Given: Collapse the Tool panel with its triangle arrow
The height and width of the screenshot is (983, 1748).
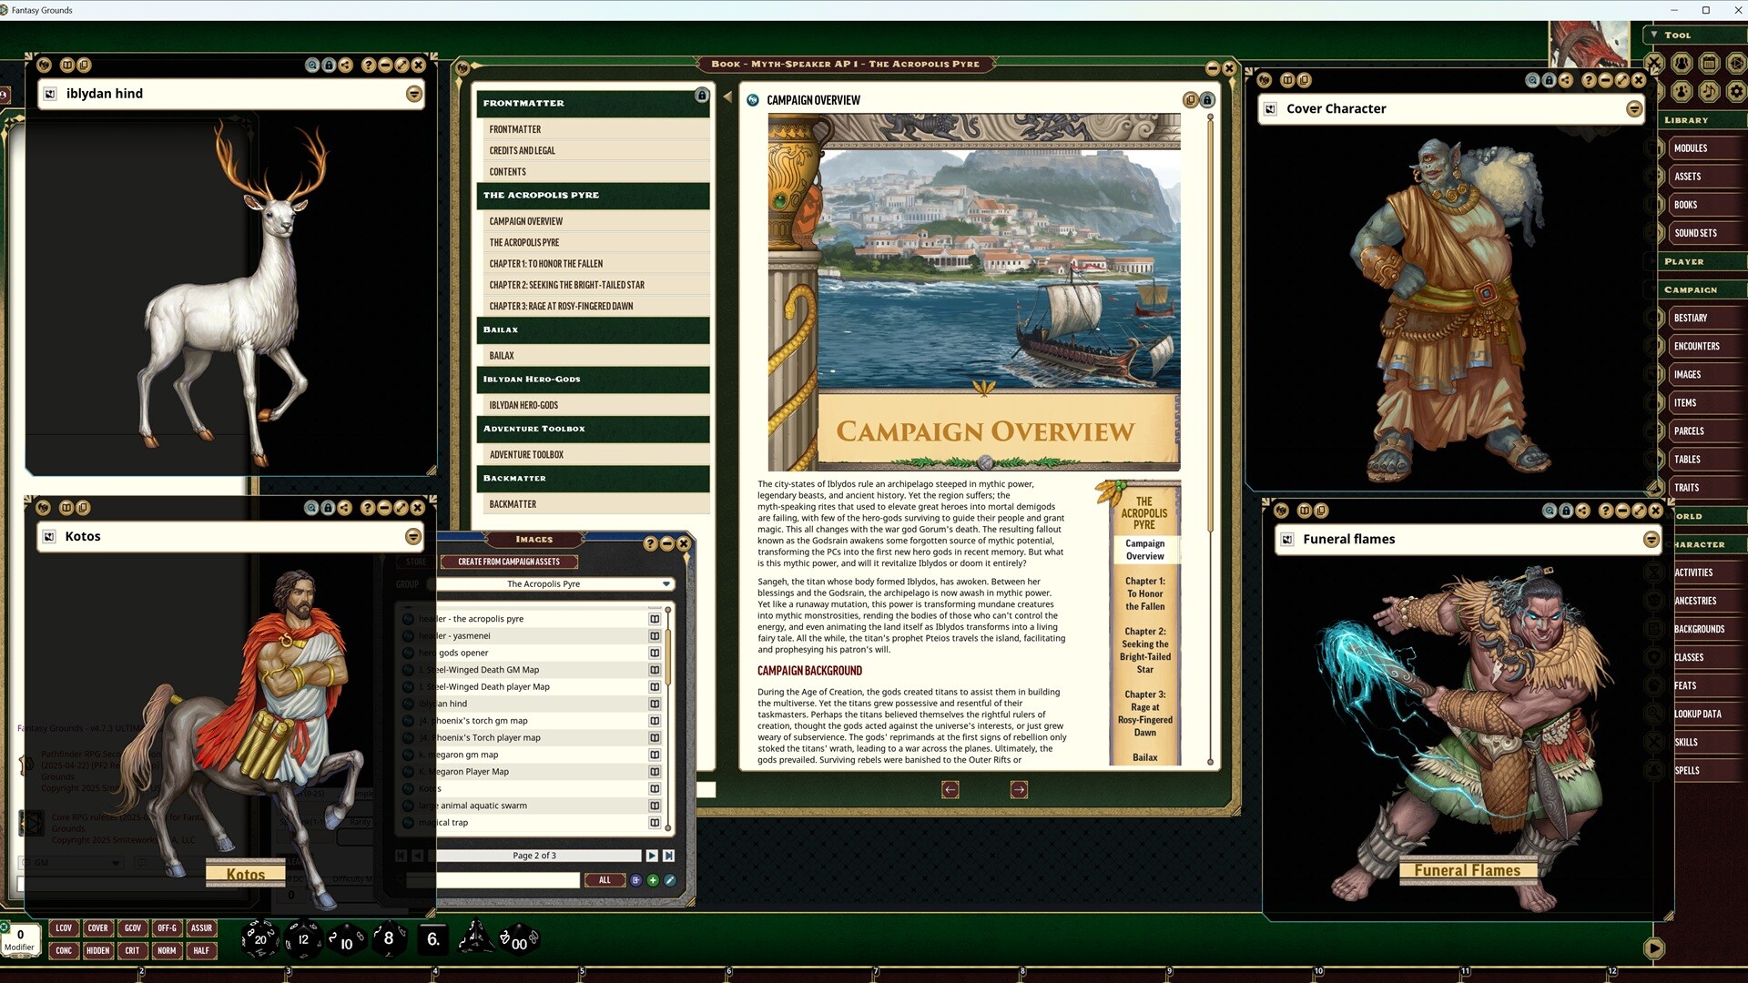Looking at the screenshot, I should click(1654, 35).
